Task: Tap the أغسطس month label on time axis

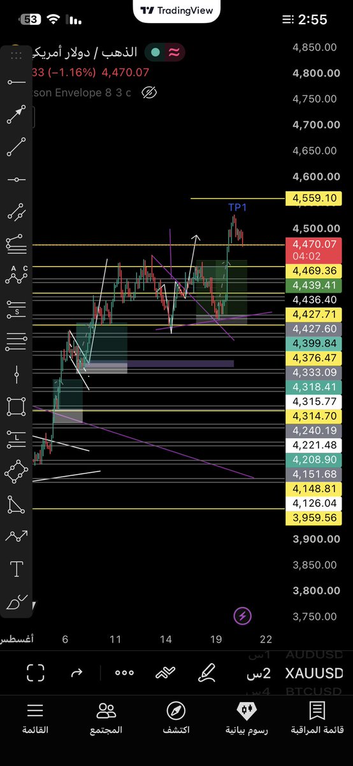Action: coord(17,640)
